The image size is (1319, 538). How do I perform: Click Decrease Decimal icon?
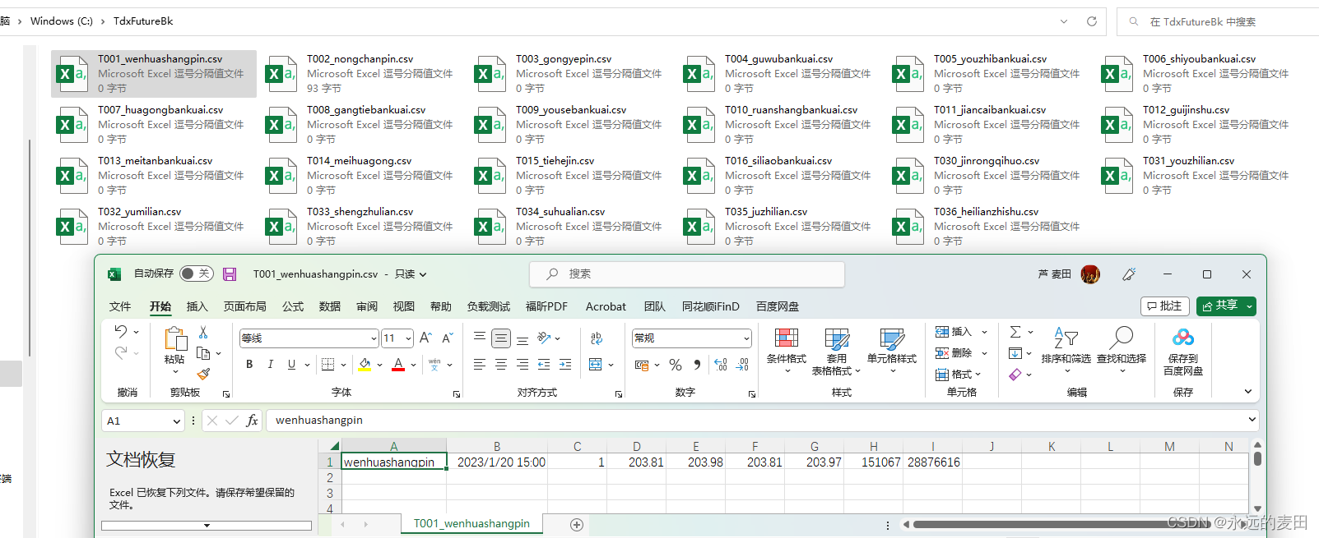tap(742, 365)
